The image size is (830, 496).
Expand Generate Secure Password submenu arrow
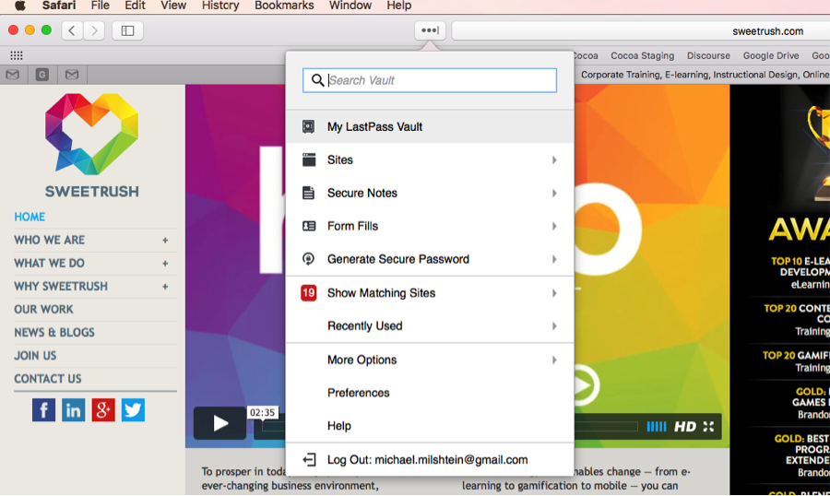(554, 259)
